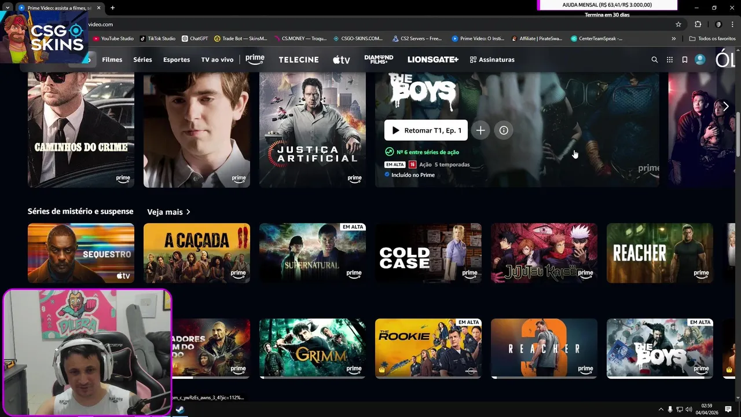
Task: Open the Windows notification center icon
Action: click(x=728, y=409)
